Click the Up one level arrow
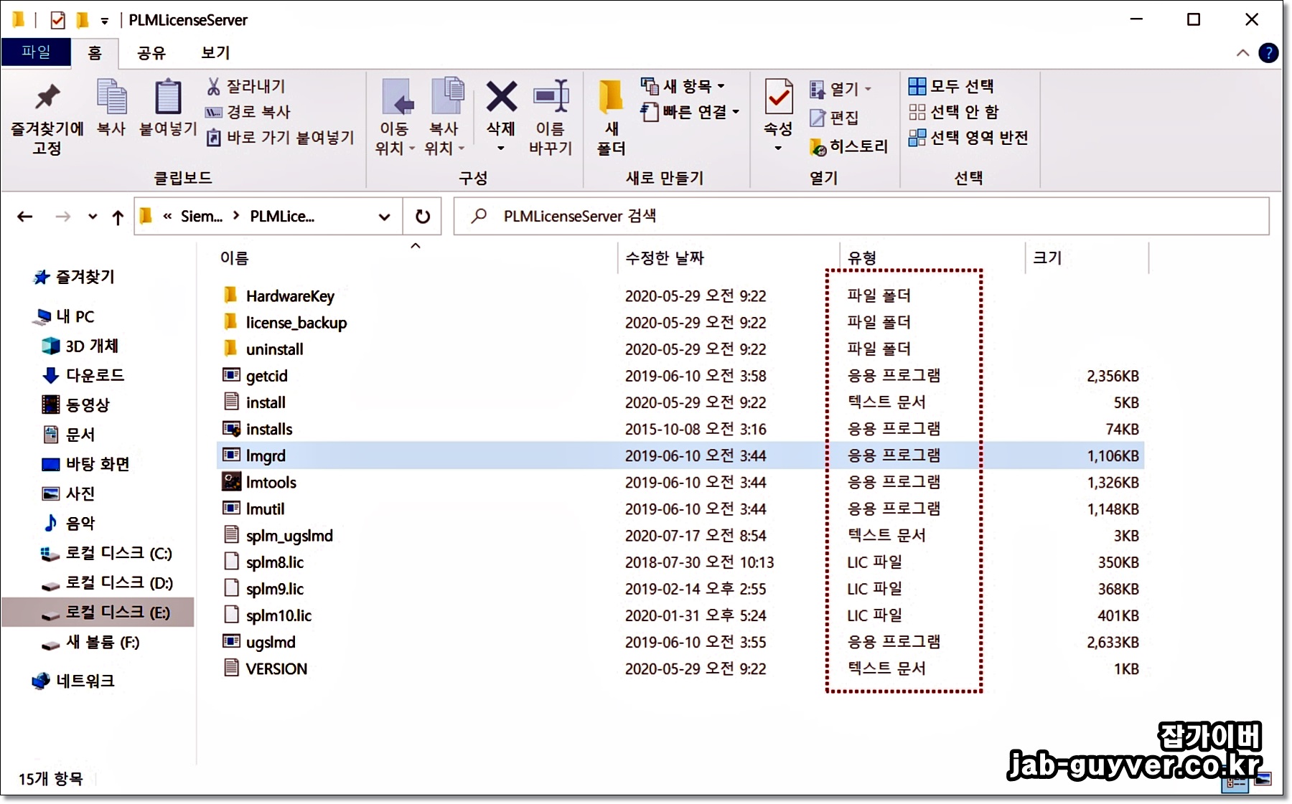 coord(118,217)
